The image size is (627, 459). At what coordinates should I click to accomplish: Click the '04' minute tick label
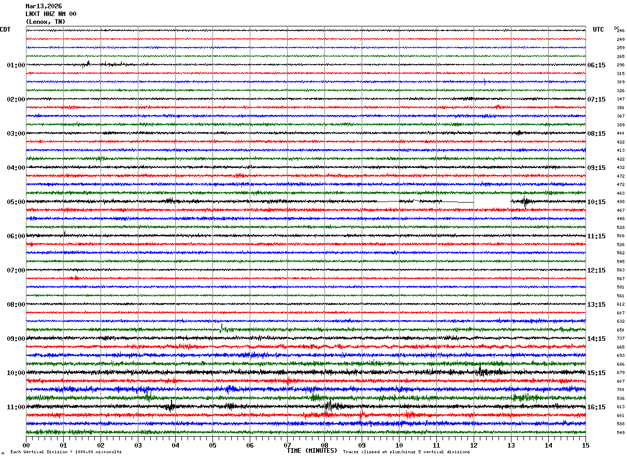[x=175, y=445]
